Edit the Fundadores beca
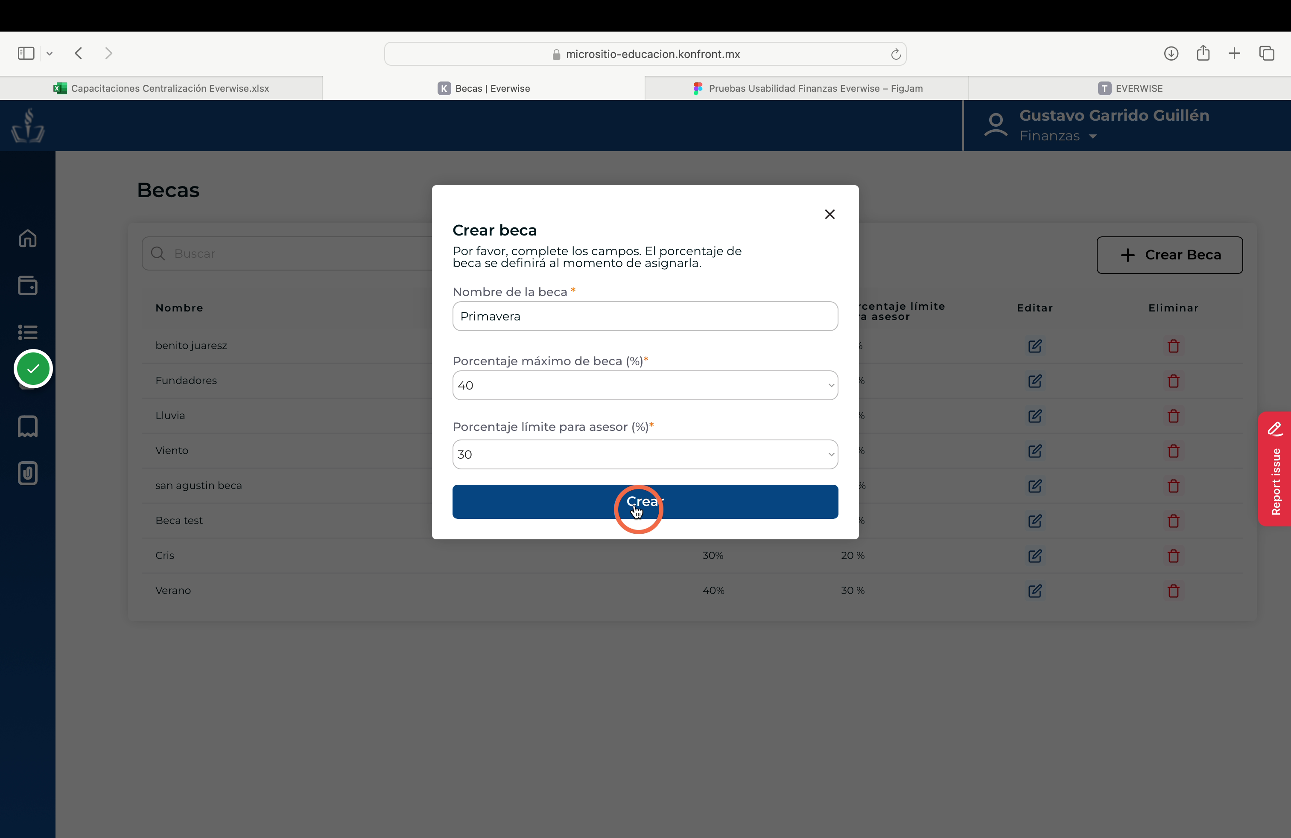This screenshot has height=838, width=1291. tap(1035, 381)
